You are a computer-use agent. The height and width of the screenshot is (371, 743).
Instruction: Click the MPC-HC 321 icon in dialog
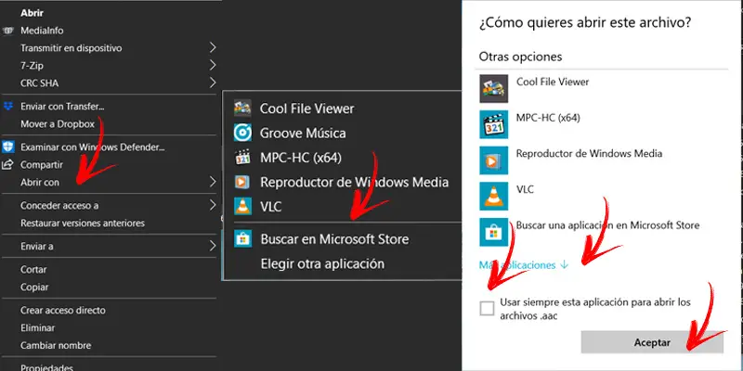click(x=494, y=124)
